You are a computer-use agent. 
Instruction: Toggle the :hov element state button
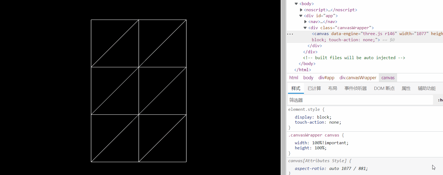click(440, 100)
